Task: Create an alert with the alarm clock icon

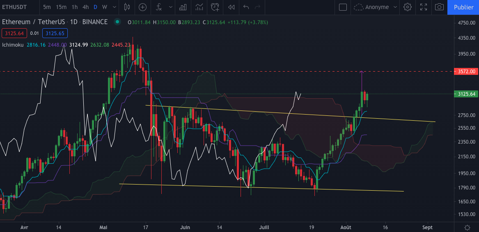Action: click(x=215, y=7)
